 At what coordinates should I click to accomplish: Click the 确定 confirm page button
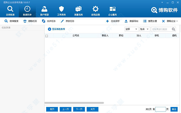pos(174,109)
